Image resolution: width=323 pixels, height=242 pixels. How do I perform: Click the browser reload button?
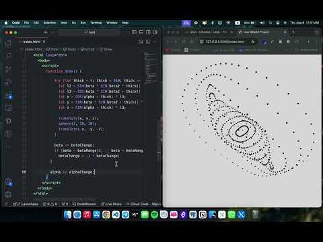[184, 42]
